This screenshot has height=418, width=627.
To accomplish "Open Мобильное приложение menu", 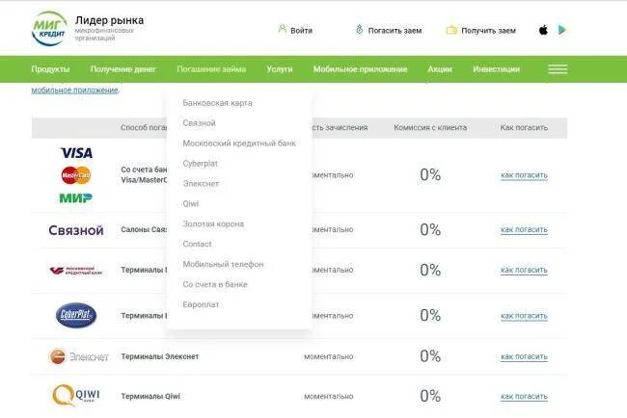I will 361,69.
